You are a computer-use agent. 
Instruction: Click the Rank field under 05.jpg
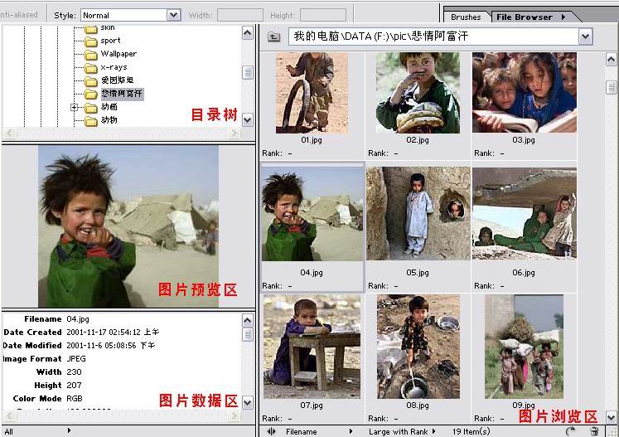point(383,286)
